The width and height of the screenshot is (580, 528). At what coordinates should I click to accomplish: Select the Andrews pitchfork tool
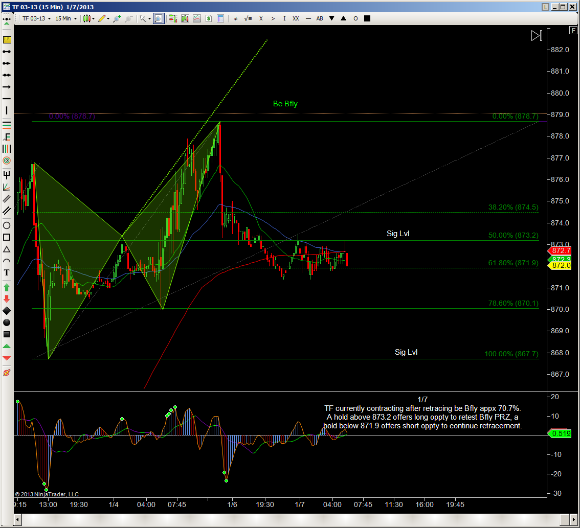pos(7,174)
